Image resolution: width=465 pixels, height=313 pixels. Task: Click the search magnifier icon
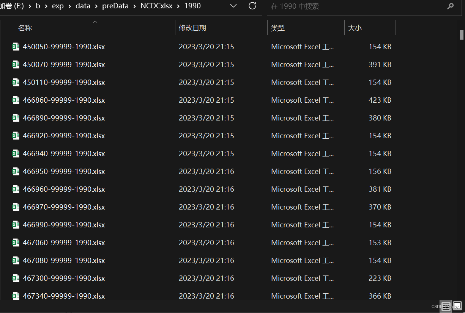pyautogui.click(x=451, y=6)
